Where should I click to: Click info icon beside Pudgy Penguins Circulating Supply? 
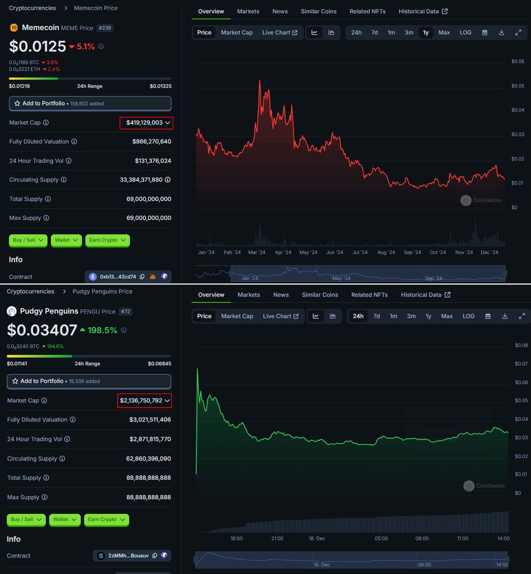[62, 459]
